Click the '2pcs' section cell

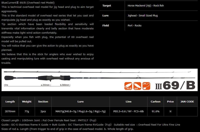43,111
